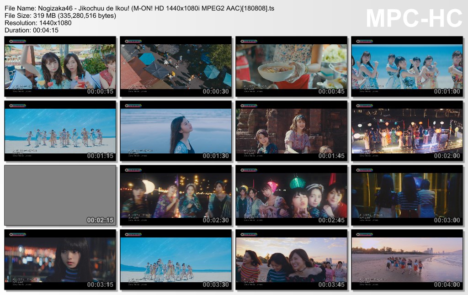Click the File Size 319 MB line
The image size is (468, 295).
(x=60, y=16)
